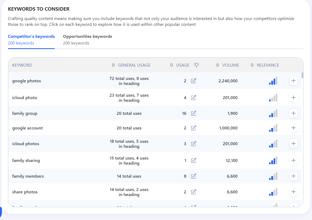Open the family members keyword
This screenshot has height=220, width=312.
(x=28, y=176)
